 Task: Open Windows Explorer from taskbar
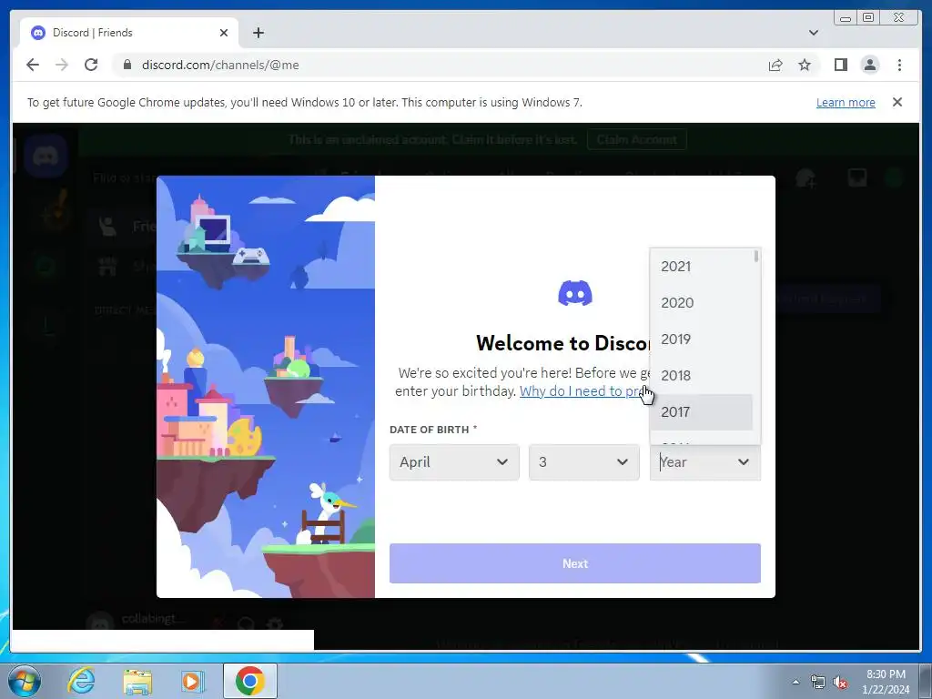coord(137,681)
